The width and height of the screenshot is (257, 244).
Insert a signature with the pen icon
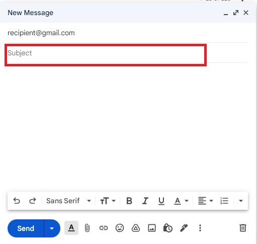[184, 228]
